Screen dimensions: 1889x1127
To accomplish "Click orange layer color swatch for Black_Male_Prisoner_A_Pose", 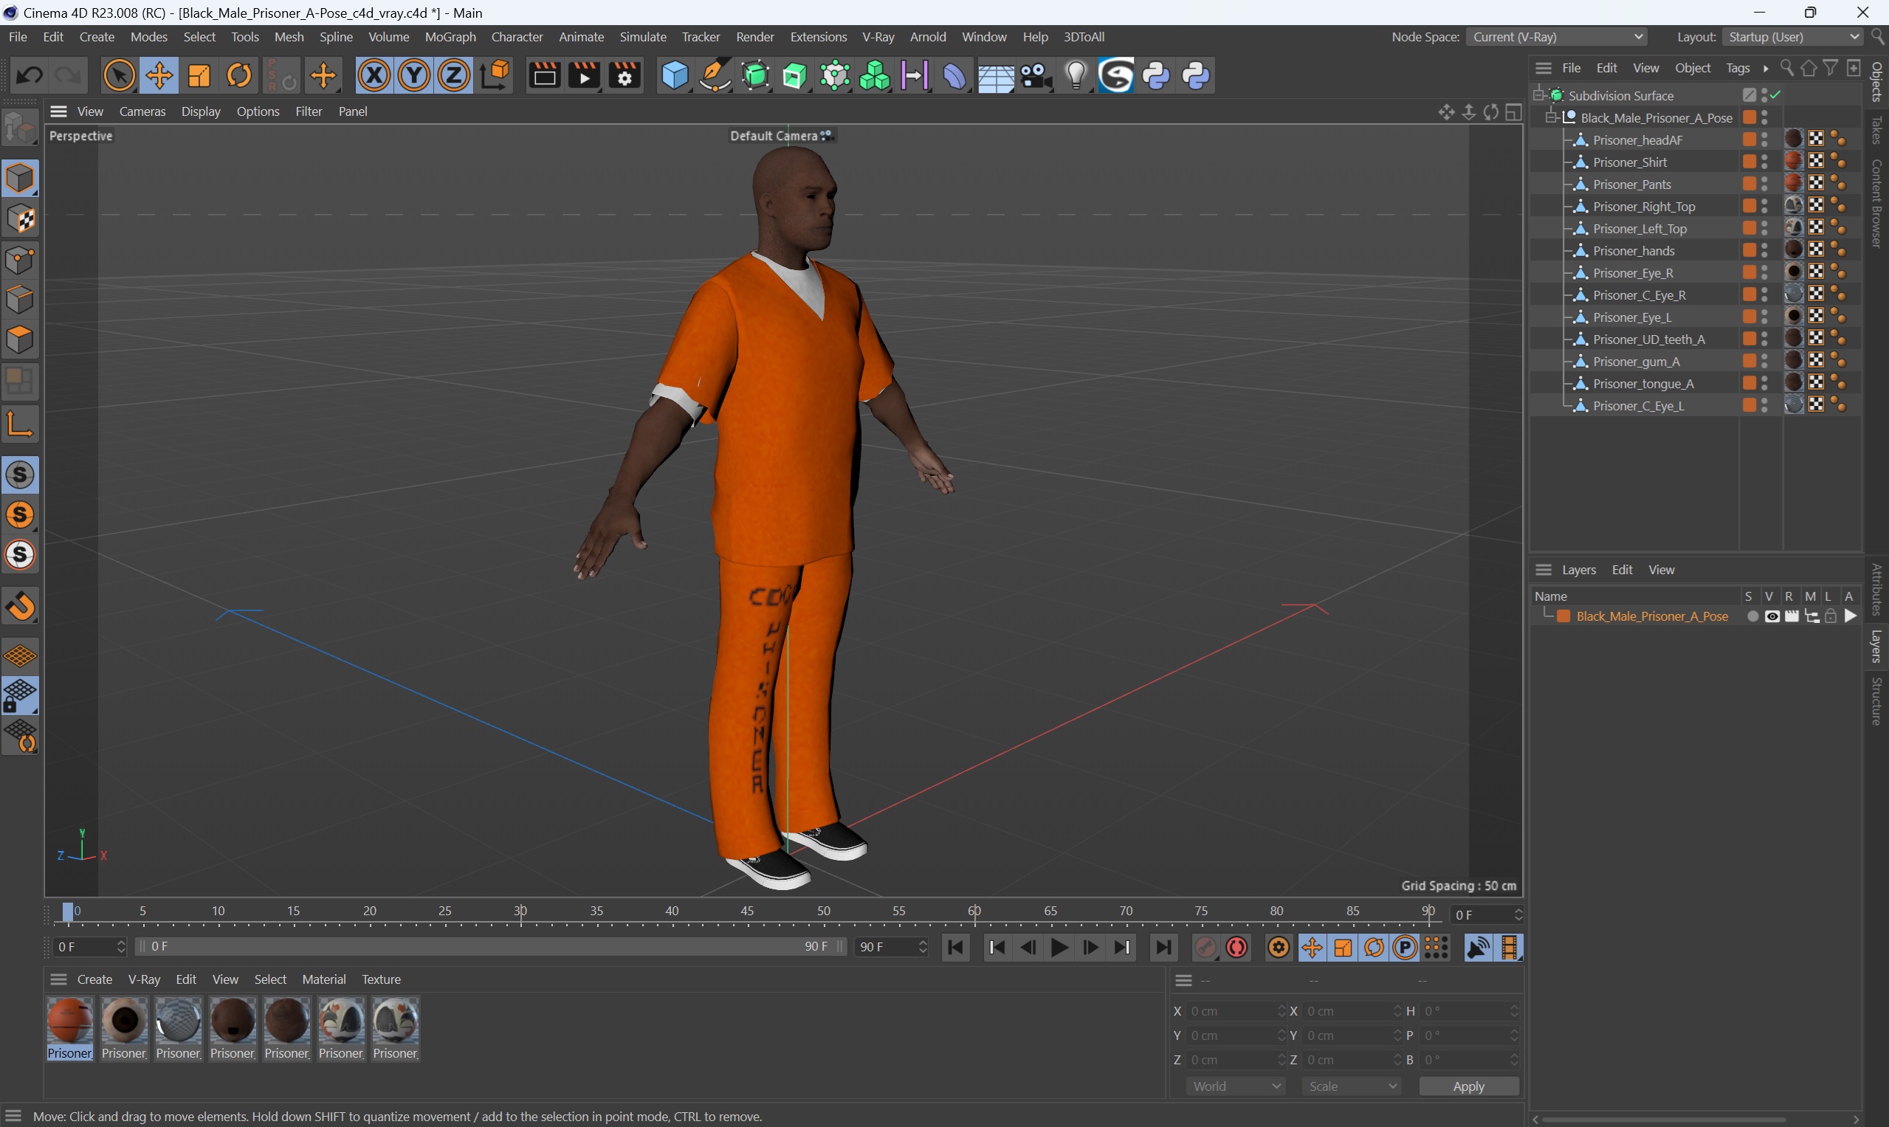I will click(1563, 616).
